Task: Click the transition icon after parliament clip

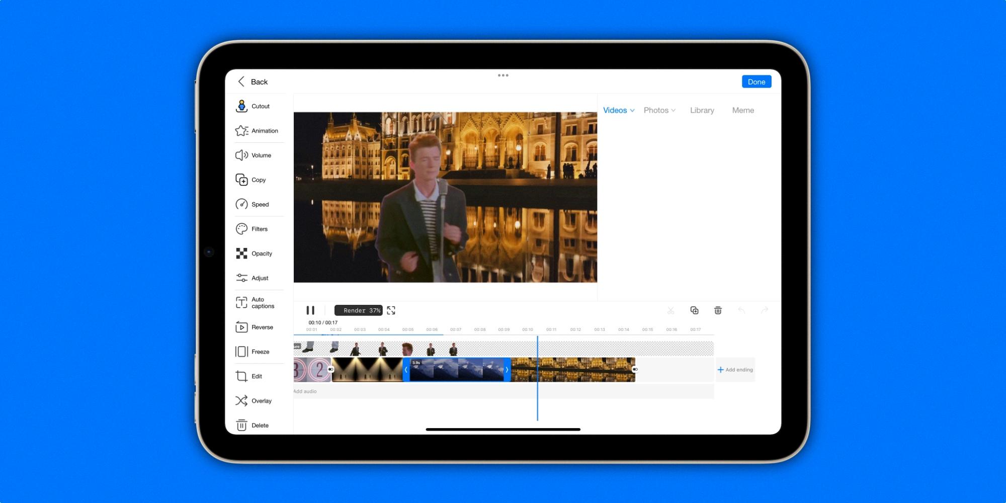Action: 635,369
